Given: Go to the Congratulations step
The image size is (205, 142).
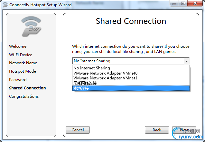Looking at the screenshot, I should pyautogui.click(x=24, y=96).
